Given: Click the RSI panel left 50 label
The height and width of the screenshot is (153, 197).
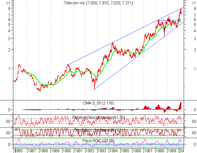Looking at the screenshot, I should (8, 121).
